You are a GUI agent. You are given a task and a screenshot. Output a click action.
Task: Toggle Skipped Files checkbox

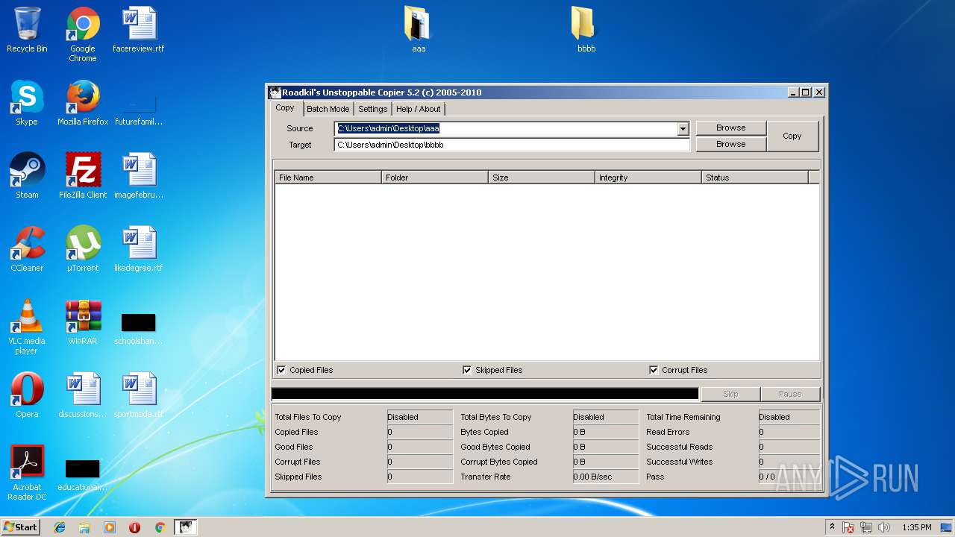[467, 370]
